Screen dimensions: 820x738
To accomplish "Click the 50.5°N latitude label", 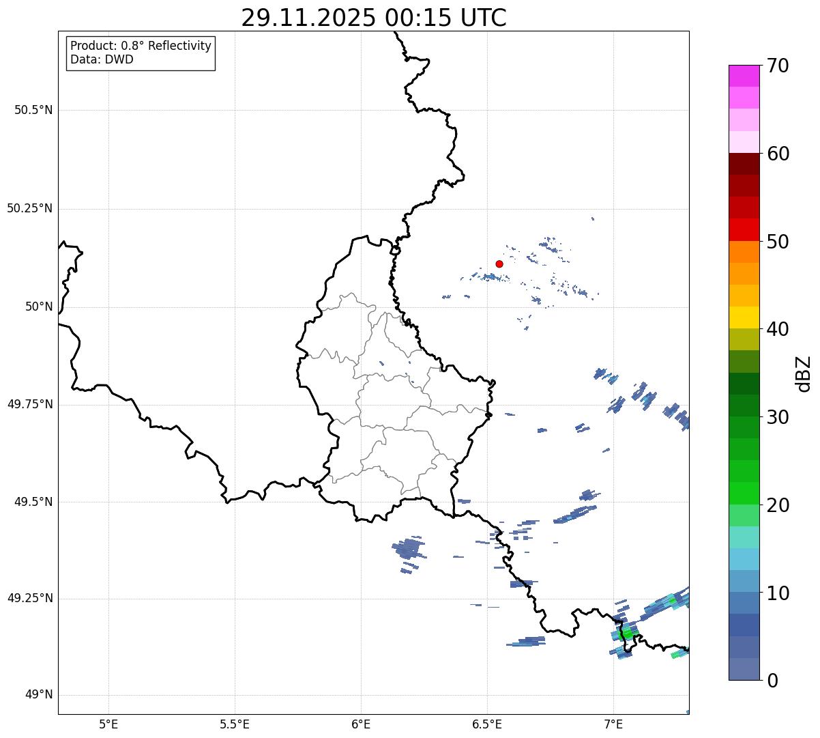I will point(33,110).
